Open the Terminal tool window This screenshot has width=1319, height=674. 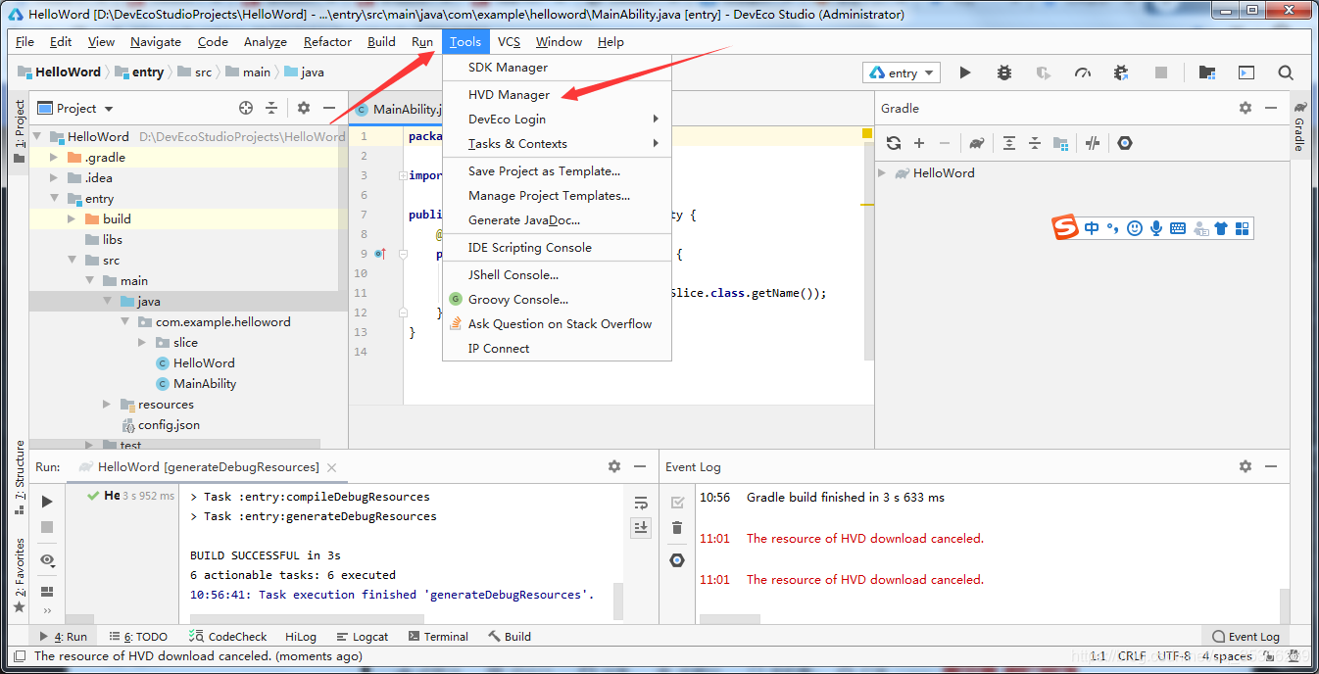437,636
